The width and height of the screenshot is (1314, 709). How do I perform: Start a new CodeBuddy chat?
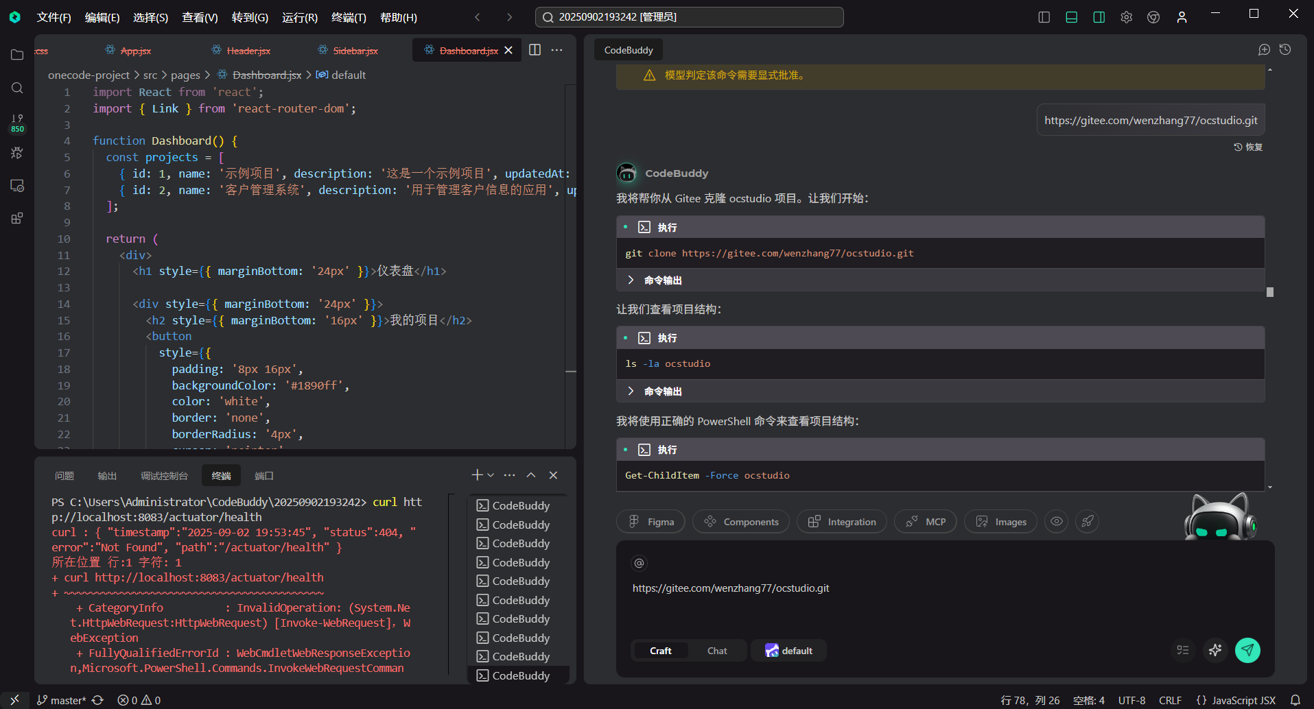tap(1264, 49)
